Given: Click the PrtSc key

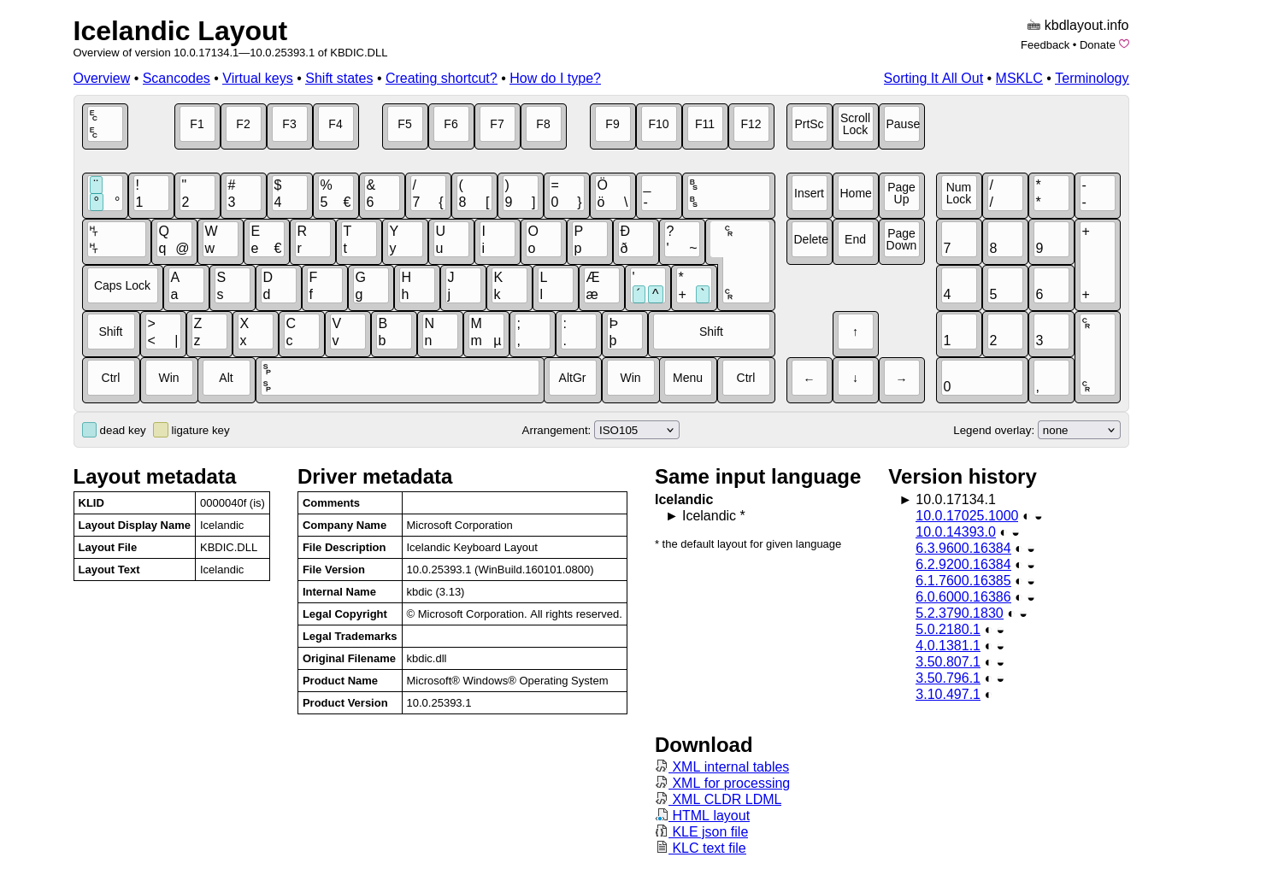Looking at the screenshot, I should tap(809, 125).
